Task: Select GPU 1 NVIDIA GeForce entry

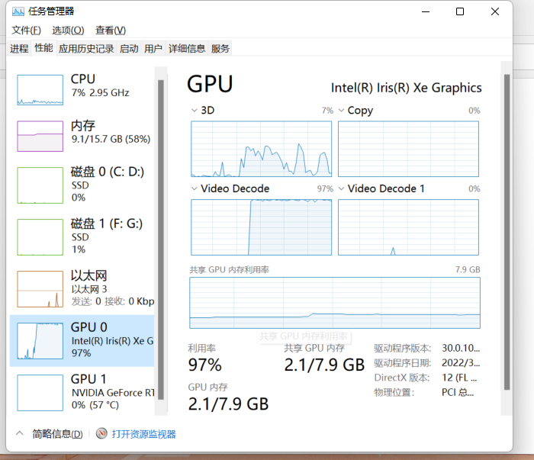Action: coord(82,392)
